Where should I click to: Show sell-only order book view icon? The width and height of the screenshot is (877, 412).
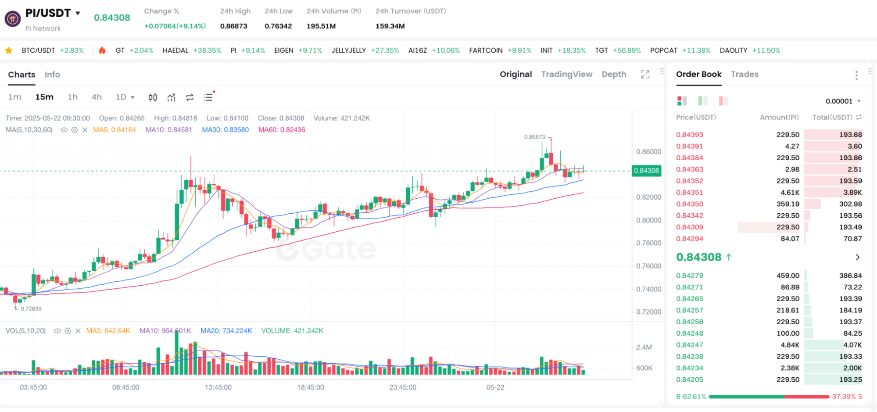click(x=723, y=101)
